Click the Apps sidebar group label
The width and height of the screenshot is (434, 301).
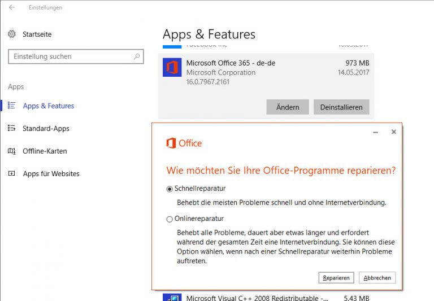(16, 86)
